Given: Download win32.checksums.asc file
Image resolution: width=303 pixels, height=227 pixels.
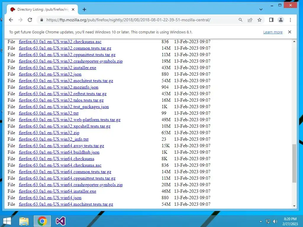Looking at the screenshot, I should [60, 42].
